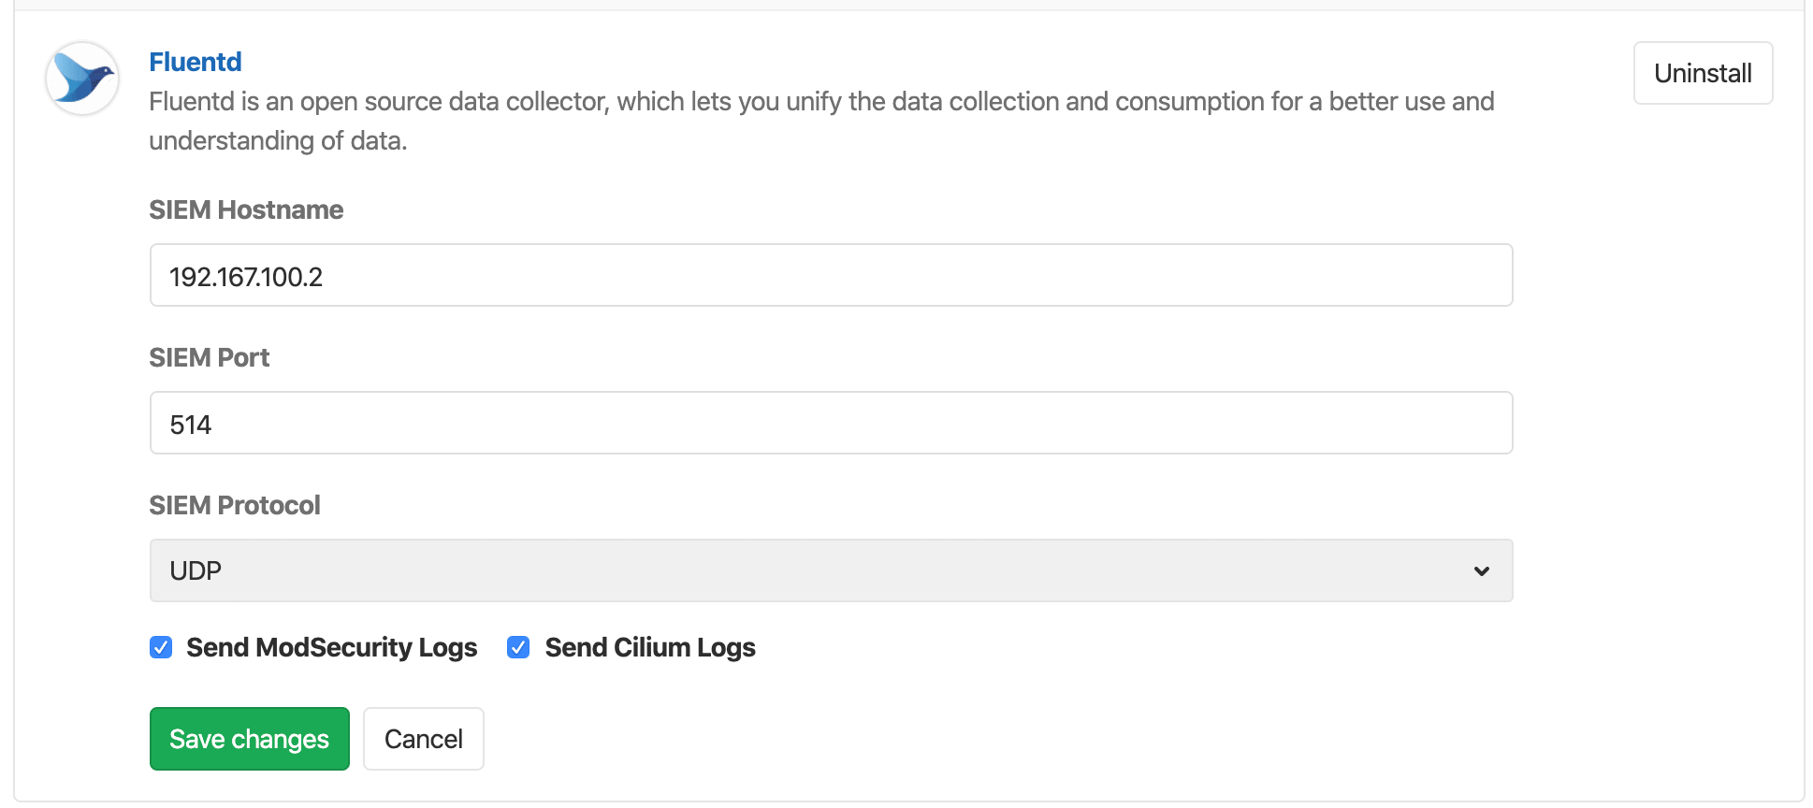Click the Uninstall button
This screenshot has height=808, width=1813.
click(x=1703, y=73)
